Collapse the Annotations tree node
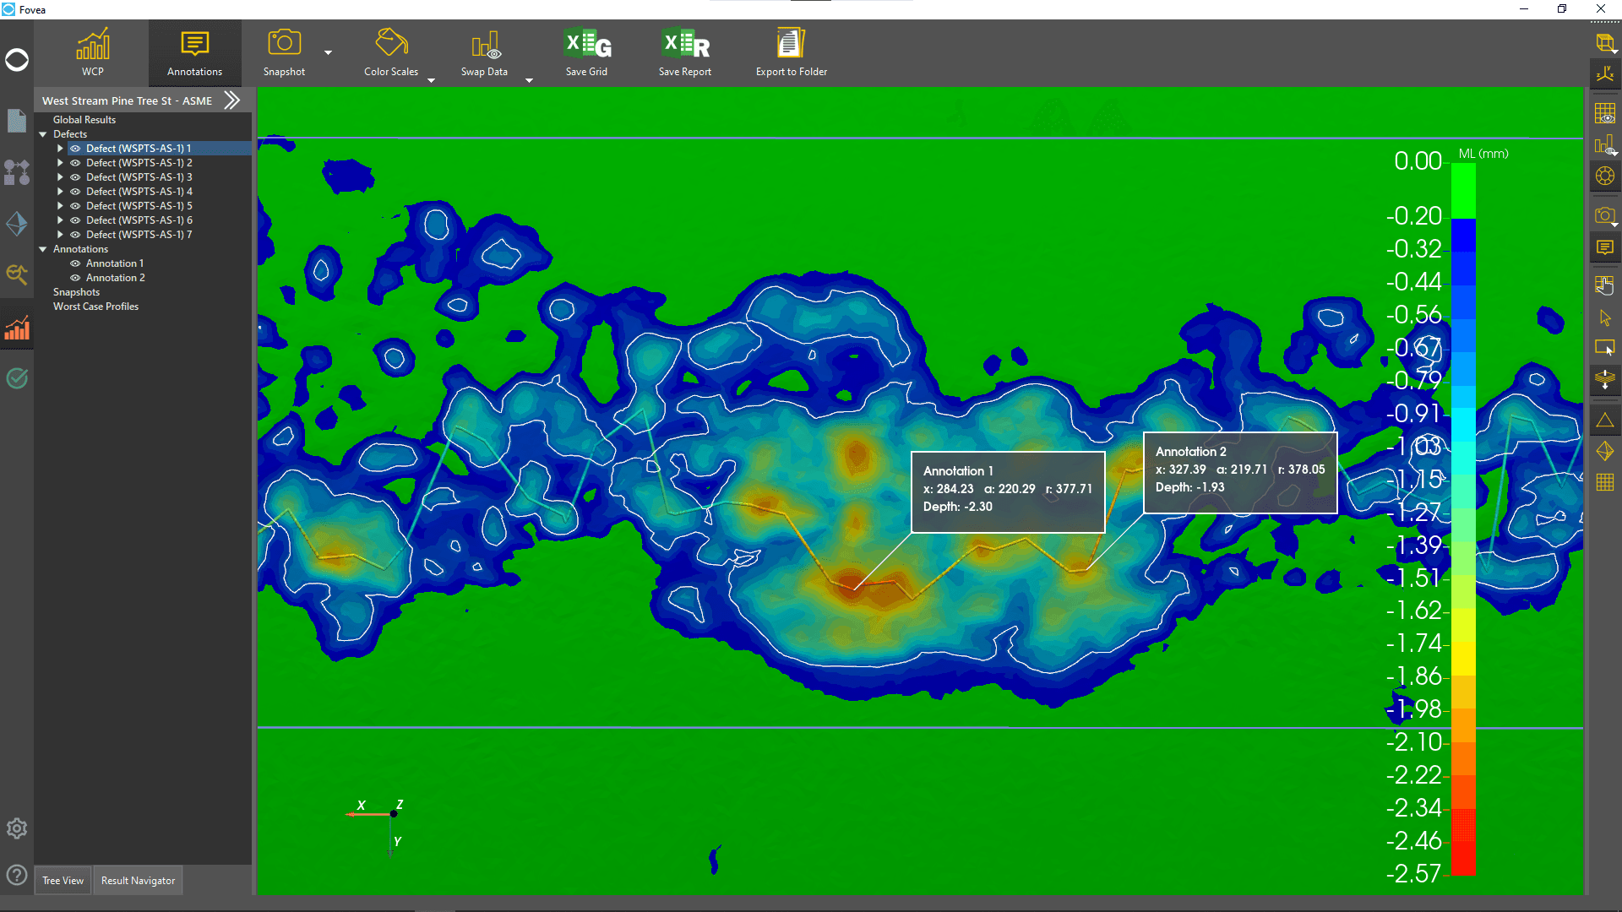Viewport: 1622px width, 912px height. point(43,249)
